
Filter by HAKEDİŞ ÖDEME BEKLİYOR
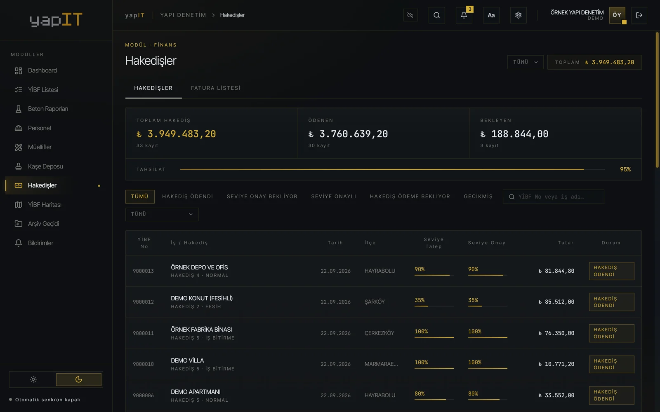tap(410, 197)
